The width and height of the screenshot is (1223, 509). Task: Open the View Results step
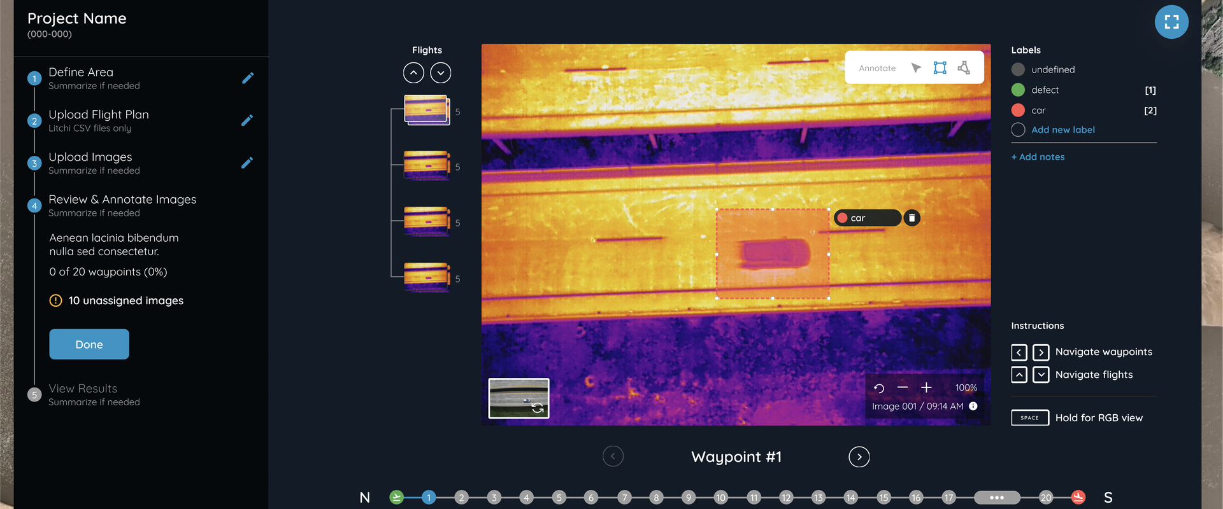(x=83, y=389)
